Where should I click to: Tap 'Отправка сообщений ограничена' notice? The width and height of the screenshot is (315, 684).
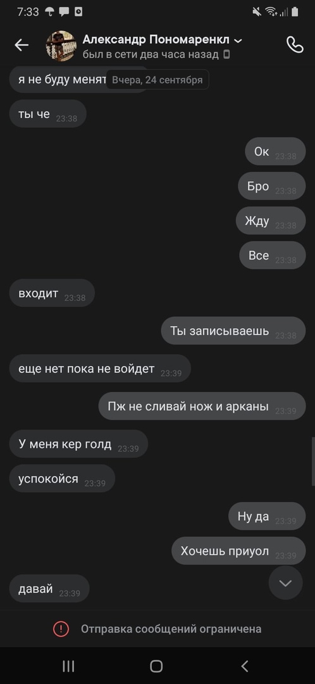171,629
